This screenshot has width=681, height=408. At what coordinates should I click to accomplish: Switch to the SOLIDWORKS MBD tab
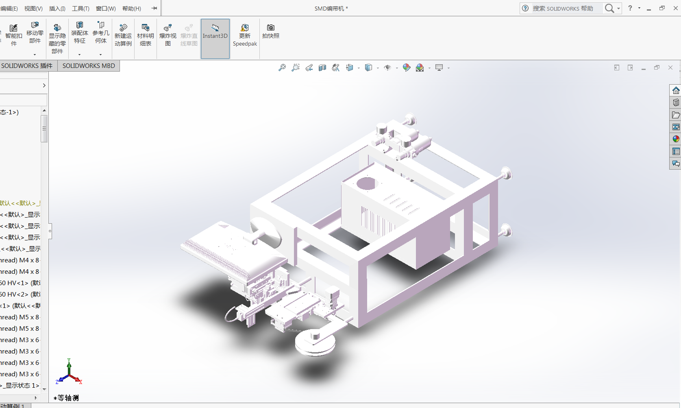point(89,66)
